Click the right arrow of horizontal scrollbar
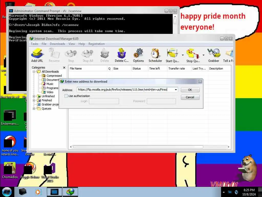This screenshot has width=262, height=197. coord(228,147)
